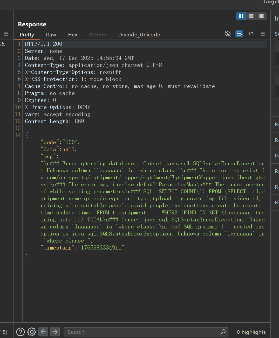Toggle hiding of non-printable response content
The image size is (279, 338).
pyautogui.click(x=228, y=34)
